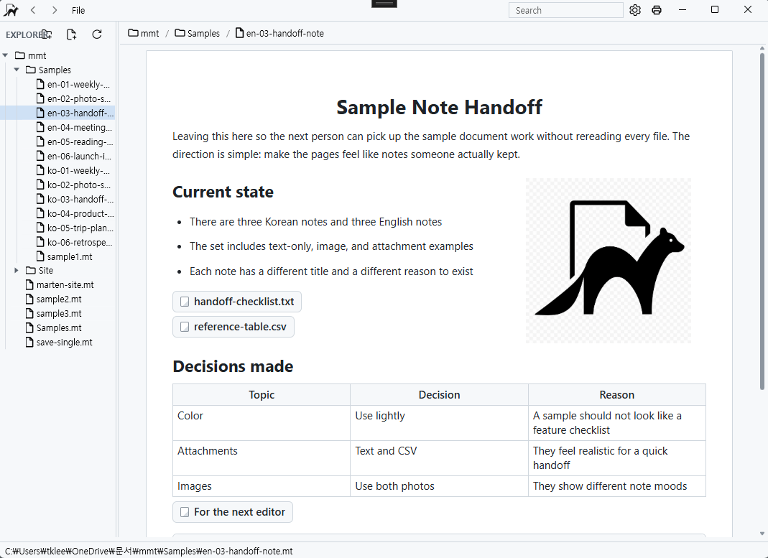
Task: Click the Sample Note Handoff title
Action: coord(440,107)
